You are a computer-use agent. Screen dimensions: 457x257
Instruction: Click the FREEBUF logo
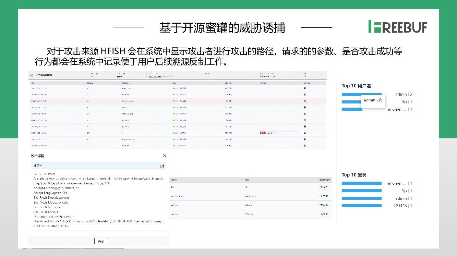[x=398, y=26]
